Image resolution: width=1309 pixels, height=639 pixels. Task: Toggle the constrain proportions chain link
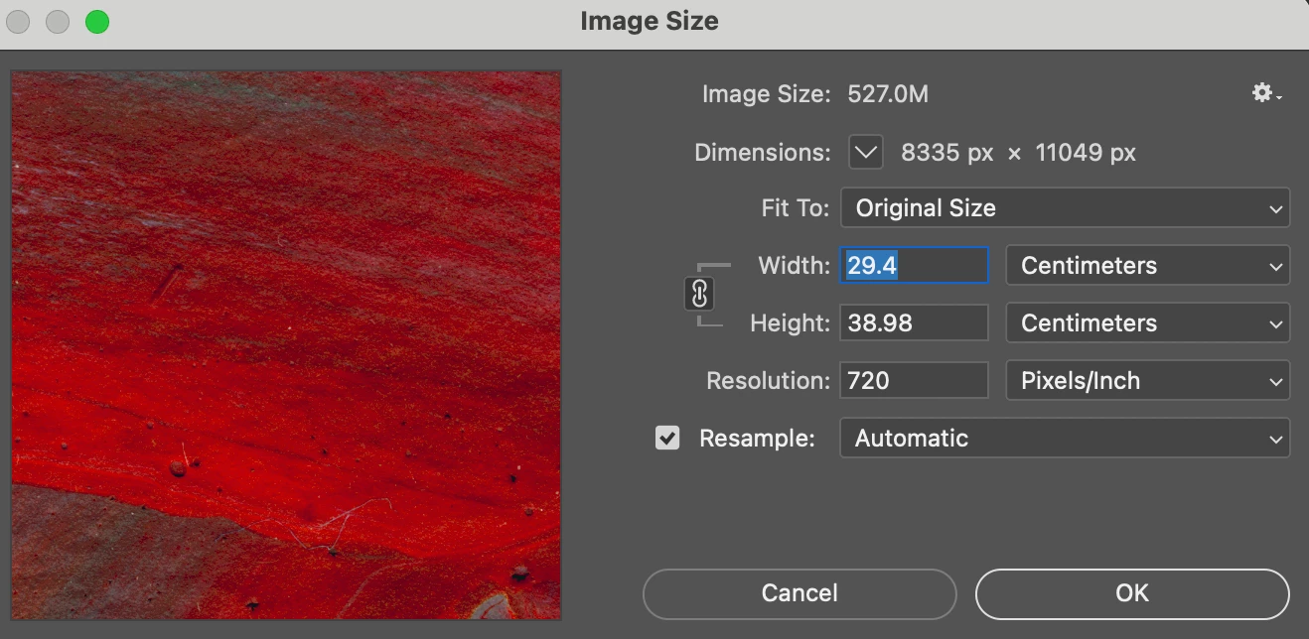(x=699, y=294)
